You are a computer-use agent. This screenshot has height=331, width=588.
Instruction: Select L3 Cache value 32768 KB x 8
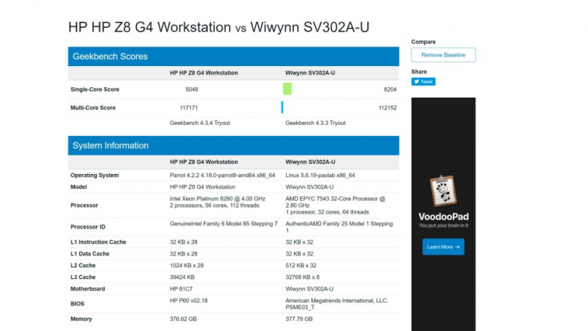coord(303,277)
